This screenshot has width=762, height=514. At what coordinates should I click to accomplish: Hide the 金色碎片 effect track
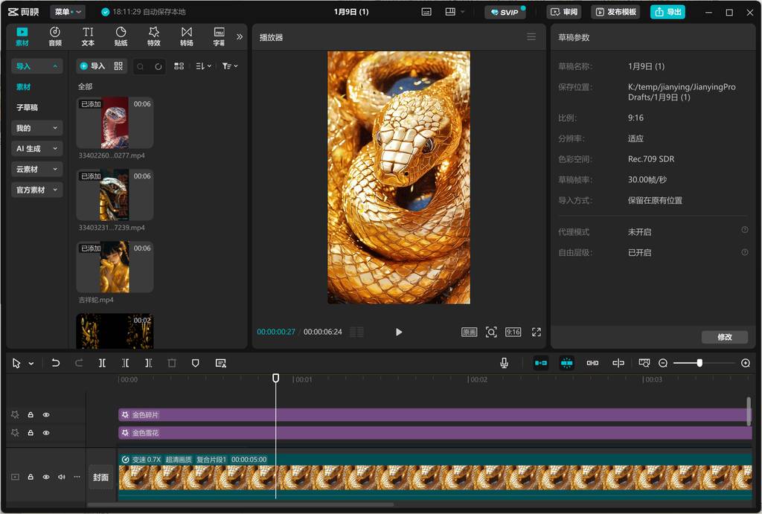(46, 415)
